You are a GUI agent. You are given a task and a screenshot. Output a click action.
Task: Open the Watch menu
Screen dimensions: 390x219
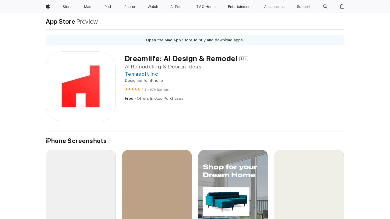[153, 7]
